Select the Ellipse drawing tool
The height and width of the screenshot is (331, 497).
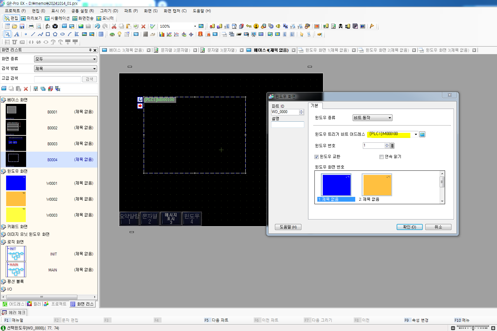pyautogui.click(x=62, y=34)
